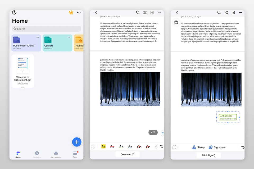Screen dimensions: 254x169
Task: Tap the save icon in Fill & Sign screen
Action: pos(176,22)
